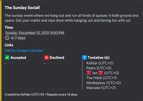Click the Created by Kelldar footer text
This screenshot has height=101, width=143.
point(24,94)
